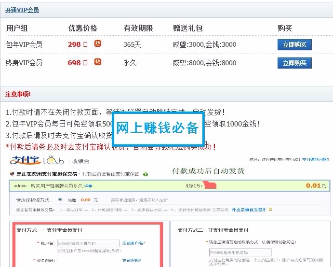Click the 用户组 column header
Image resolution: width=333 pixels, height=267 pixels.
(x=17, y=28)
